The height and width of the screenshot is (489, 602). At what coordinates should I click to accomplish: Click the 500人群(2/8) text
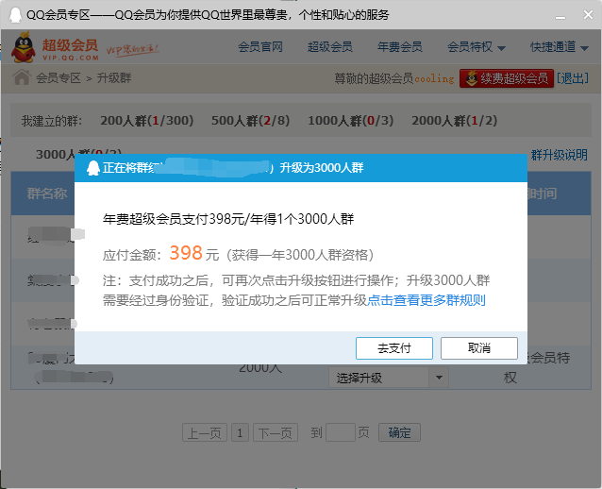click(x=250, y=121)
